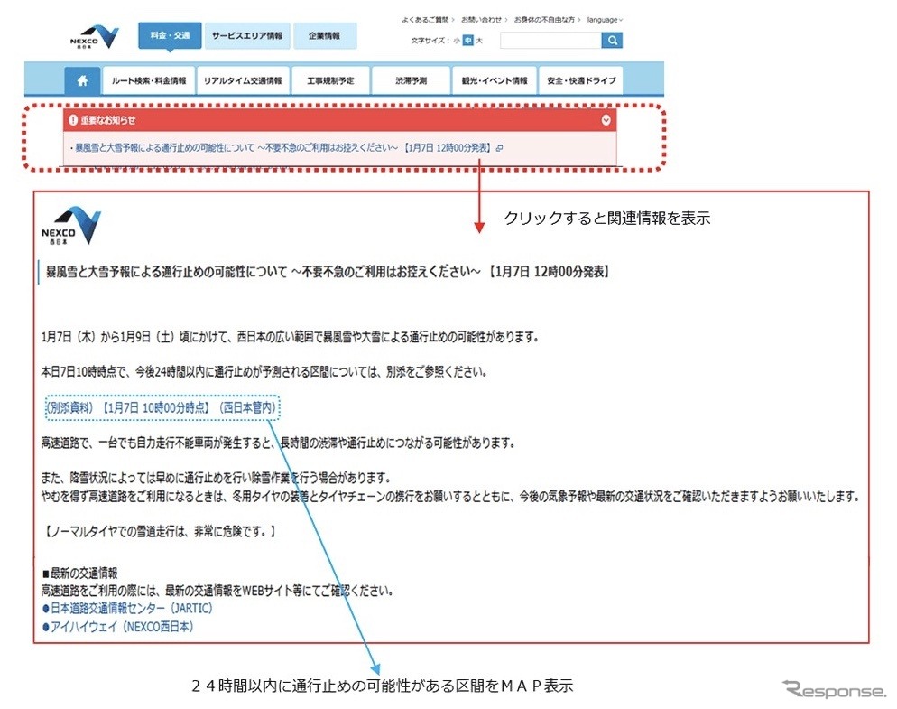Viewport: 897px width, 709px height.
Task: Collapse the 重要なお知らせ notice panel chevron
Action: [606, 120]
